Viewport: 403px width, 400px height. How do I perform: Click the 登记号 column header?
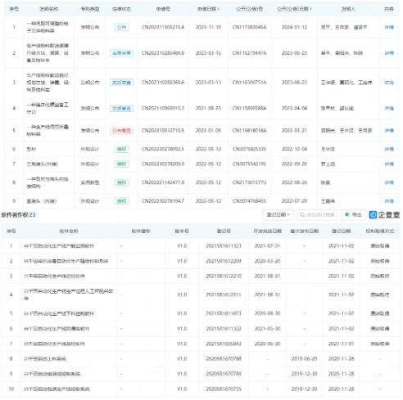[x=224, y=231]
